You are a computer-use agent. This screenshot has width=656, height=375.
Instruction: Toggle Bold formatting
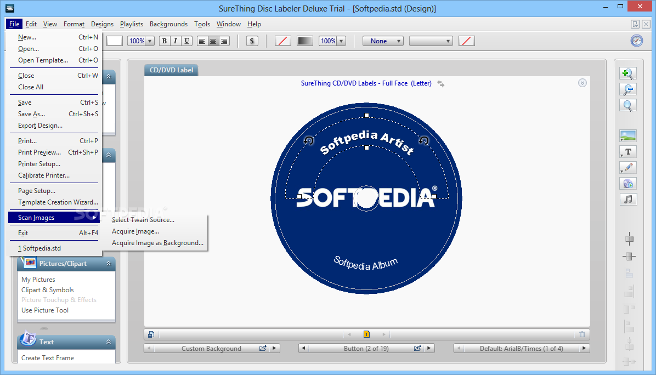(165, 41)
